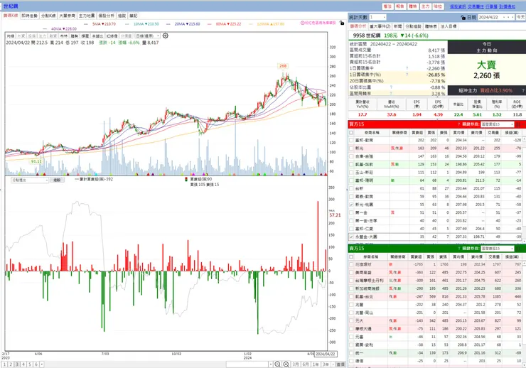Click the pink info circle hint icon
Viewport: 526px width, 368px height.
(302, 23)
